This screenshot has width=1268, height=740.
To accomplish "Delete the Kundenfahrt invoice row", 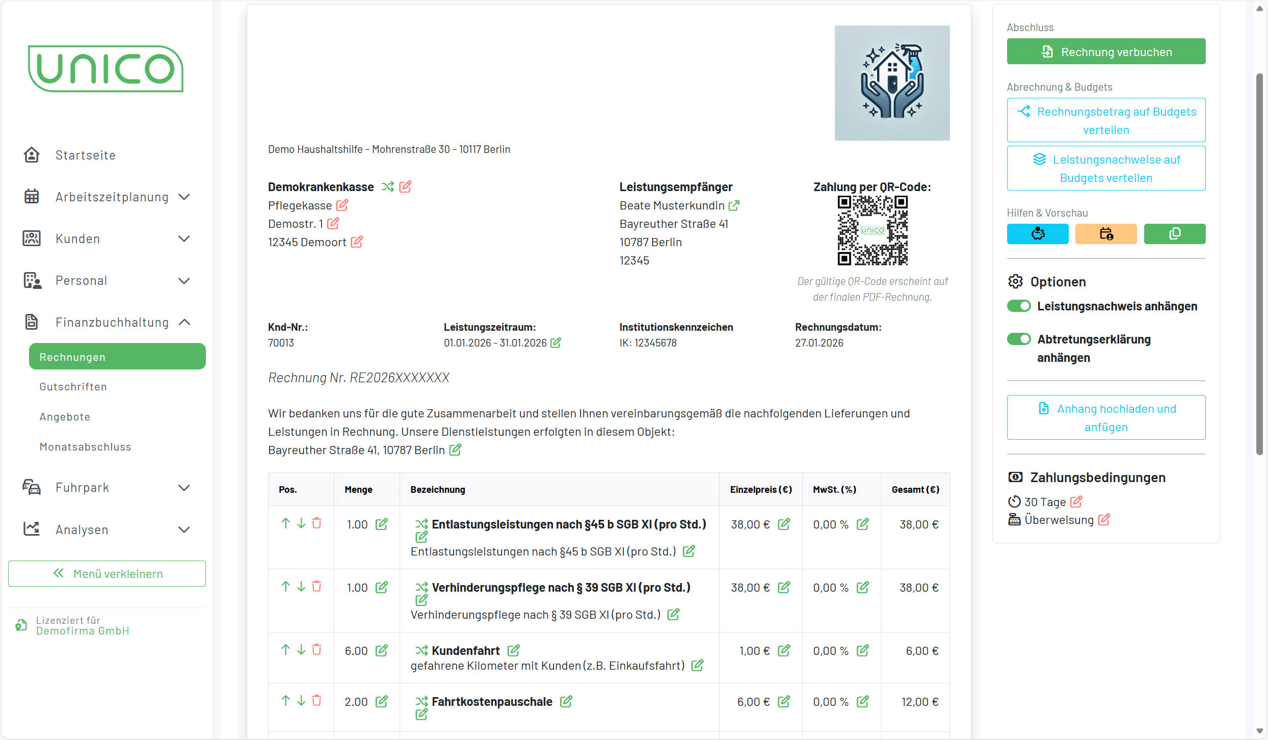I will coord(316,650).
